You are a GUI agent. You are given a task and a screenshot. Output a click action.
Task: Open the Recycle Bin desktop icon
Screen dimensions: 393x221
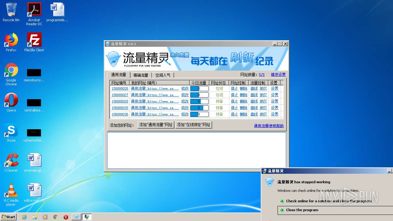tap(11, 12)
